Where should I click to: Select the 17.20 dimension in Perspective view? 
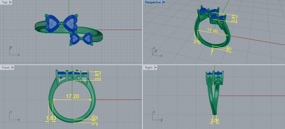point(212,31)
